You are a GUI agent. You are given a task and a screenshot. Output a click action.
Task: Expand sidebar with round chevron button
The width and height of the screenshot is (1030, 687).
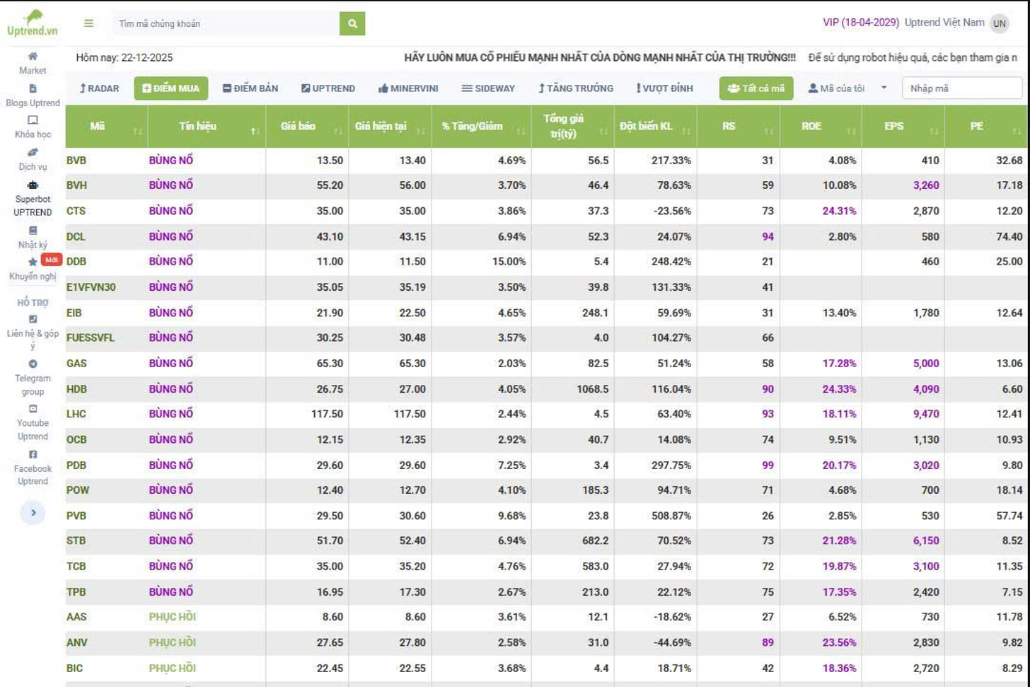33,512
